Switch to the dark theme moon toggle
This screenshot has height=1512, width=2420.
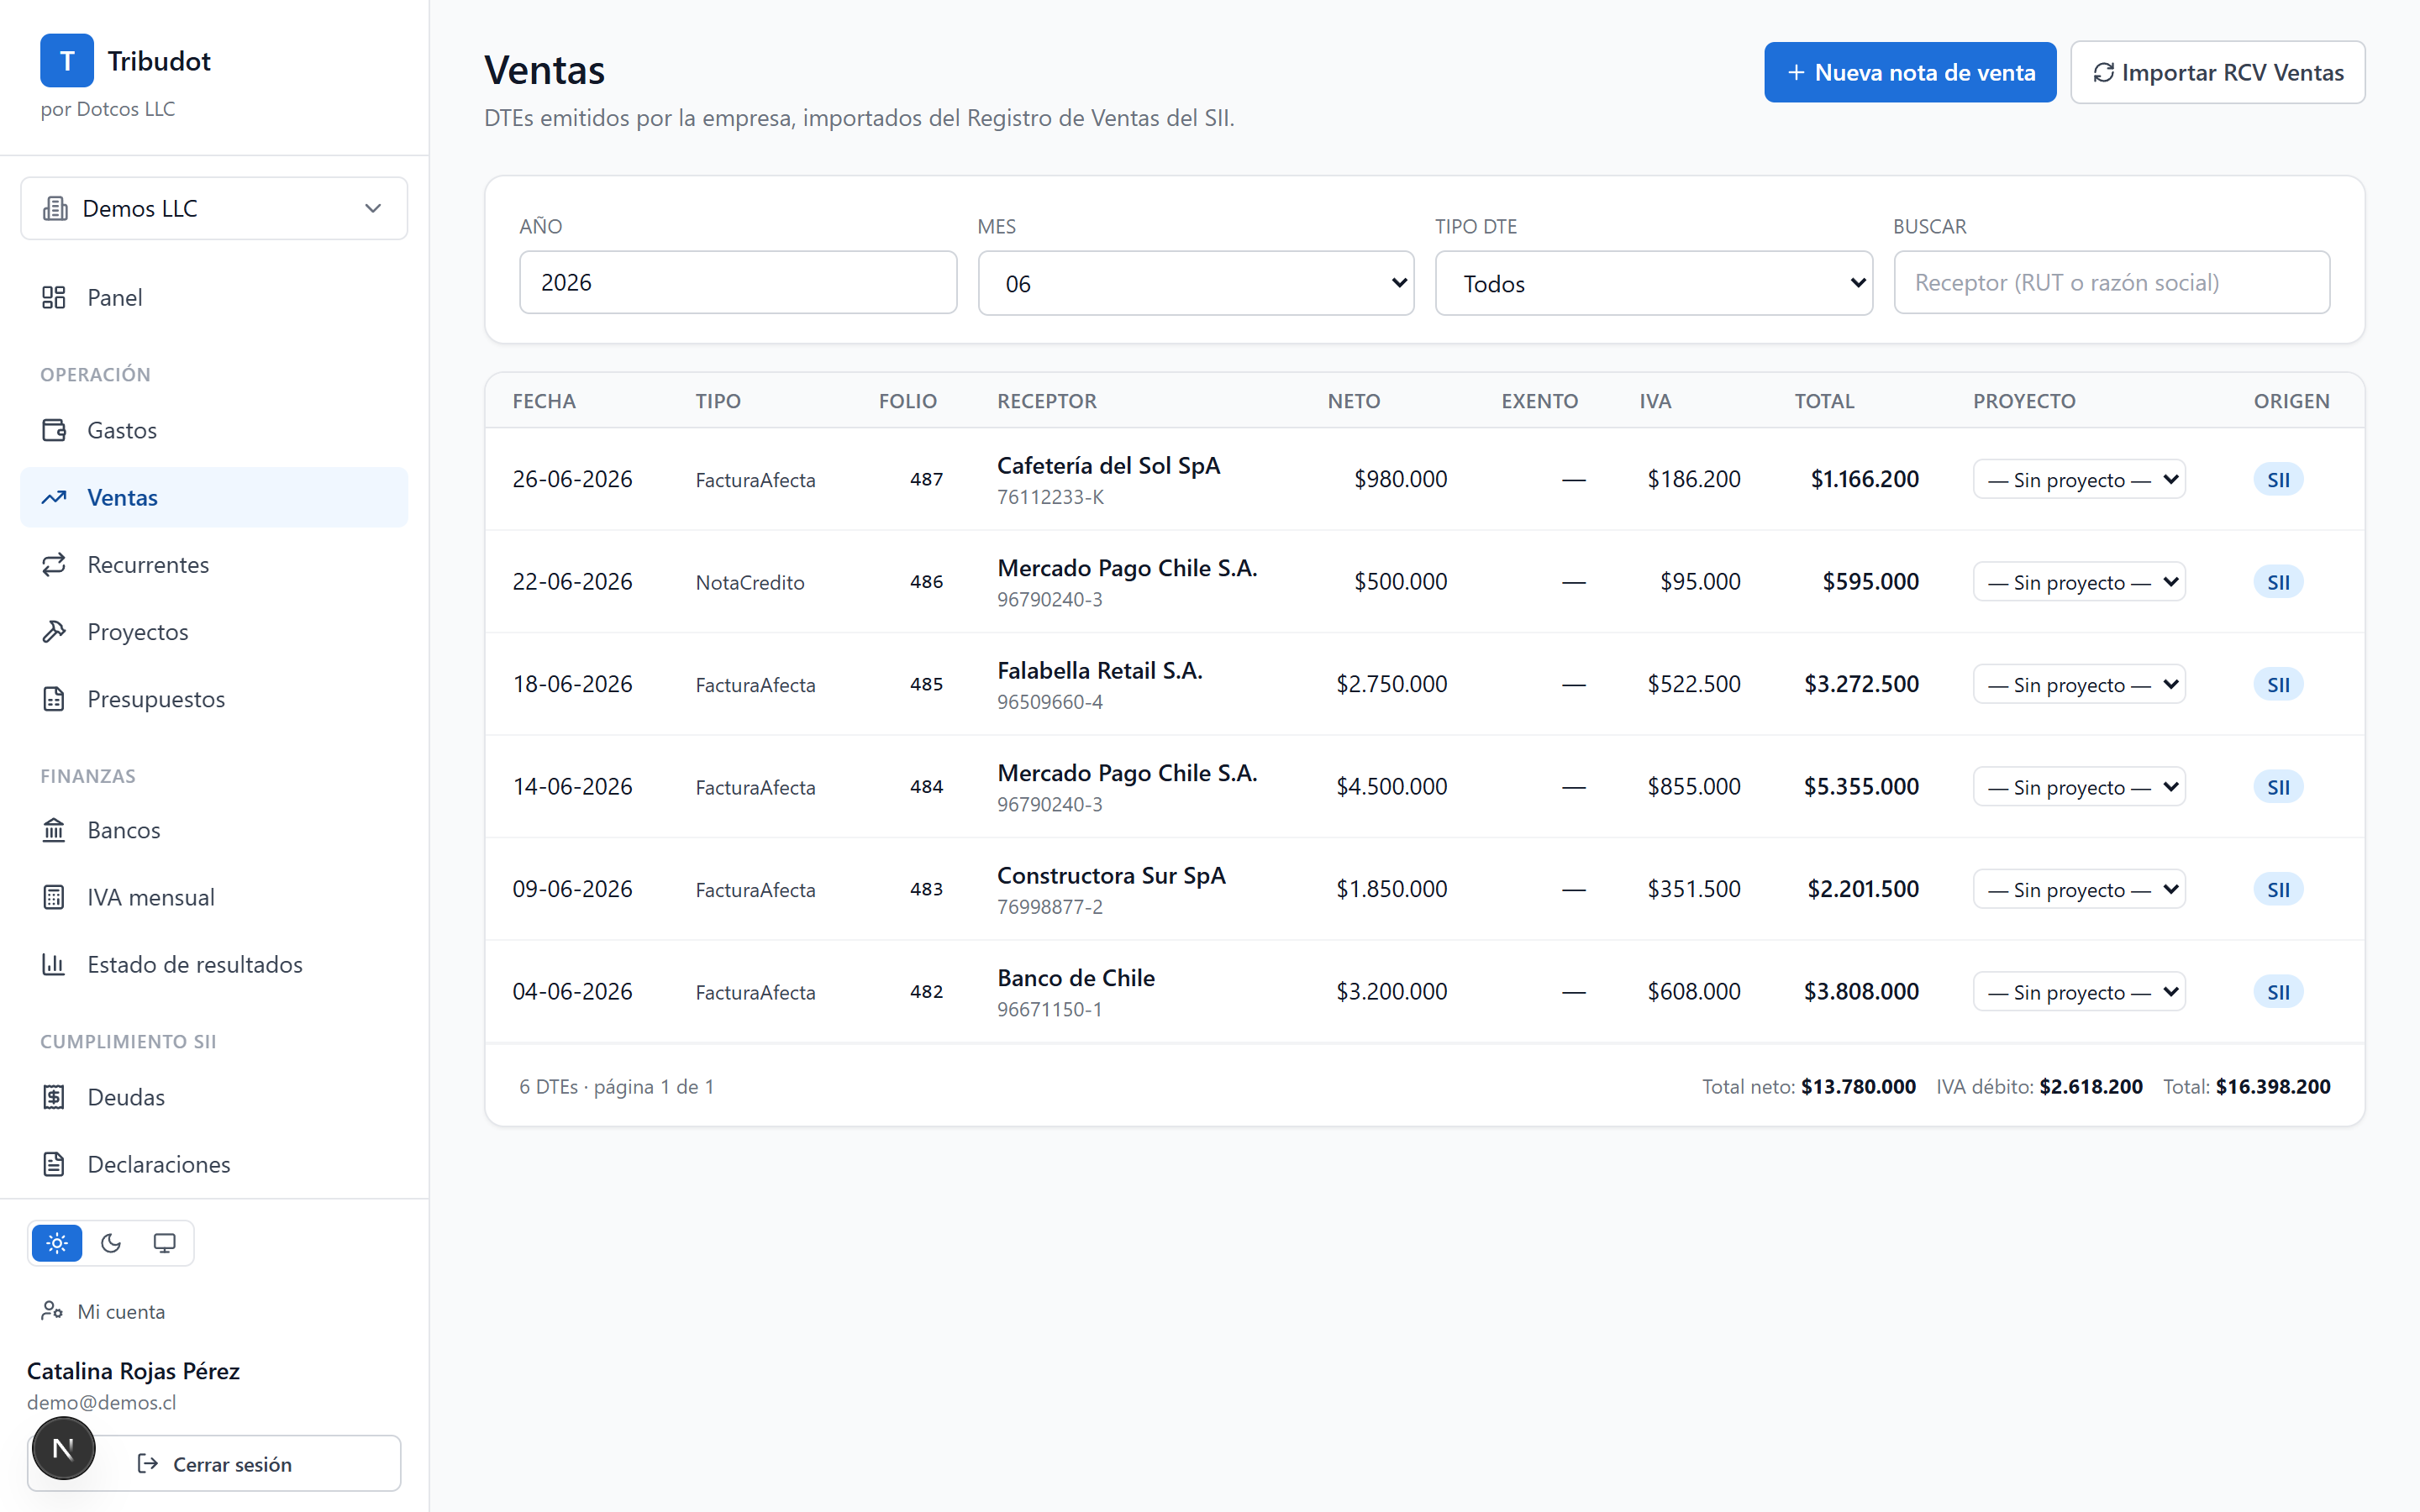click(111, 1243)
